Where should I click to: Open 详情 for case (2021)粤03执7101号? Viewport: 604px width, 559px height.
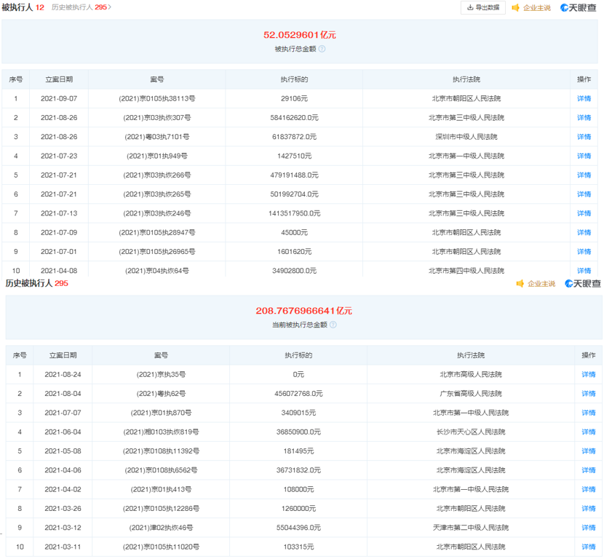coord(584,137)
